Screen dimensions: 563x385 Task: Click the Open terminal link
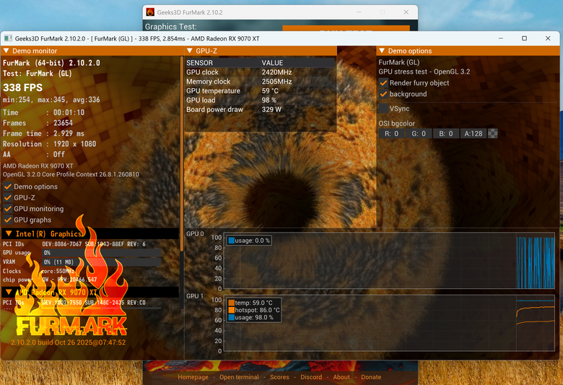coord(239,377)
